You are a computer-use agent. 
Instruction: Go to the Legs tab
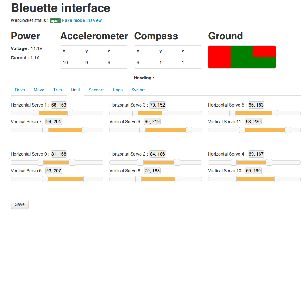click(x=118, y=90)
